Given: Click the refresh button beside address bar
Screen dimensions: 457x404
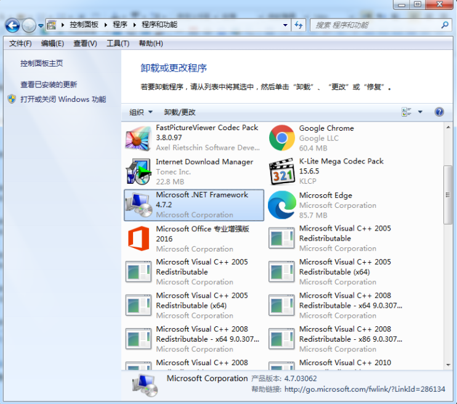Looking at the screenshot, I should pos(299,25).
